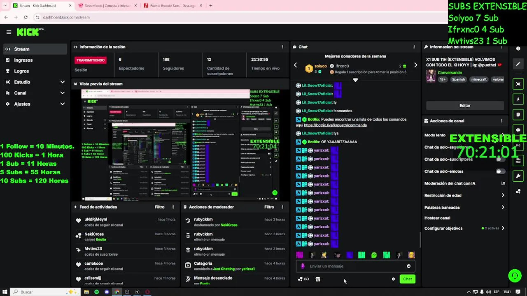Select the magenta emote in quick emotes row
The height and width of the screenshot is (296, 527).
[x=300, y=255]
